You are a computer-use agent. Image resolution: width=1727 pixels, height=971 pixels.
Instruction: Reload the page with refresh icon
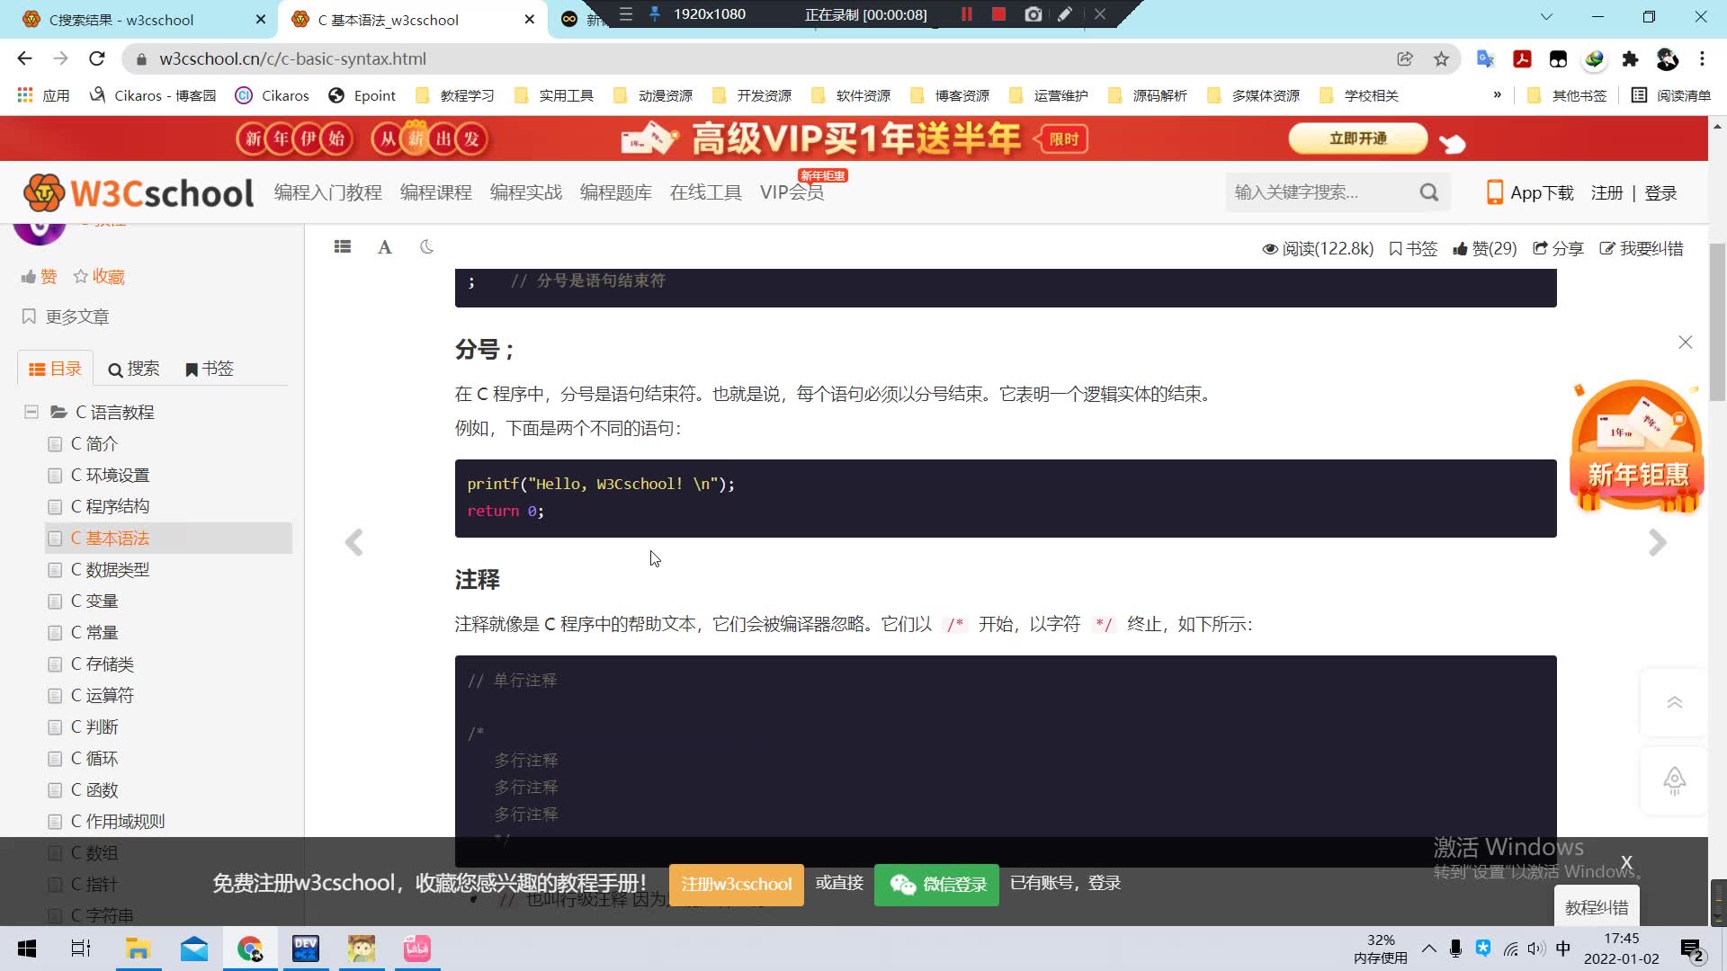point(97,58)
